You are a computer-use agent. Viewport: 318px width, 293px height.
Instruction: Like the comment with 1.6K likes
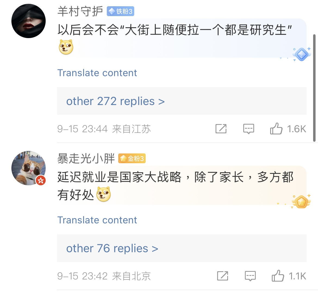[x=276, y=129]
